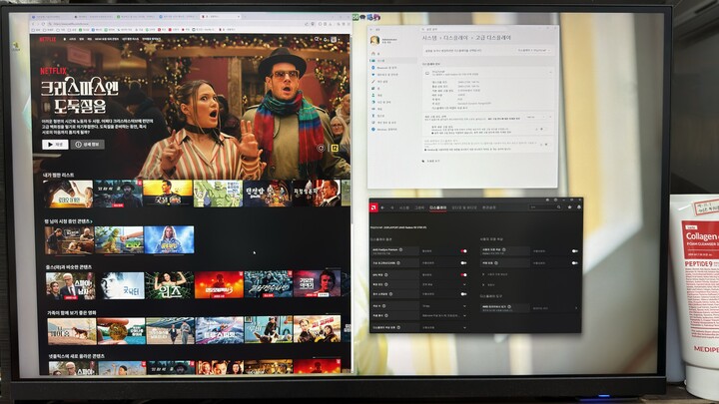The width and height of the screenshot is (719, 404).
Task: Open Netflix notifications bell icon
Action: click(326, 39)
